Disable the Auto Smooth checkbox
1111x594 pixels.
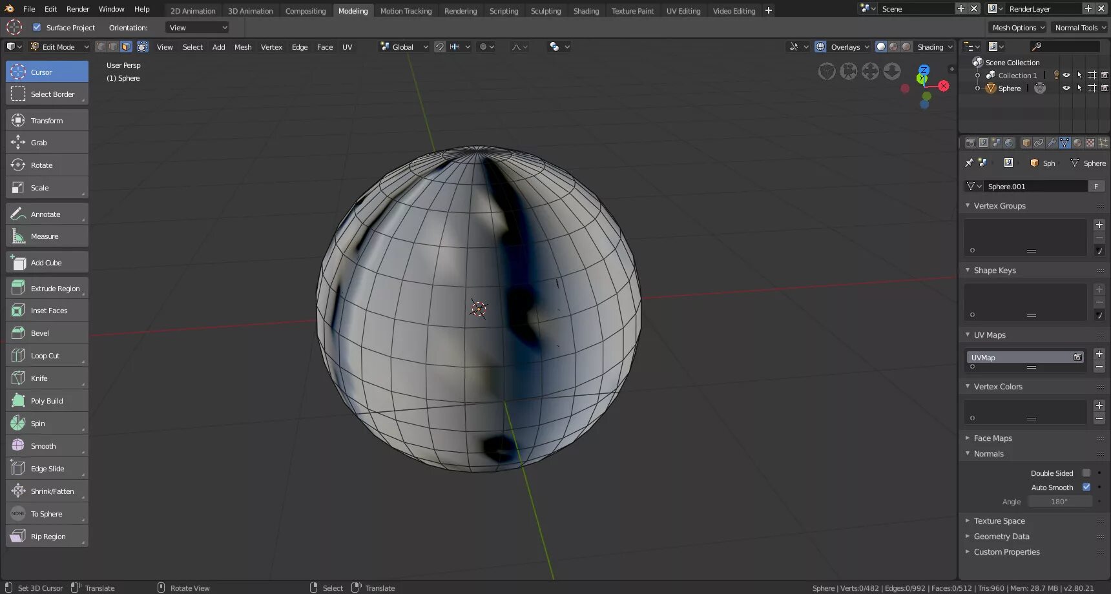(x=1086, y=487)
